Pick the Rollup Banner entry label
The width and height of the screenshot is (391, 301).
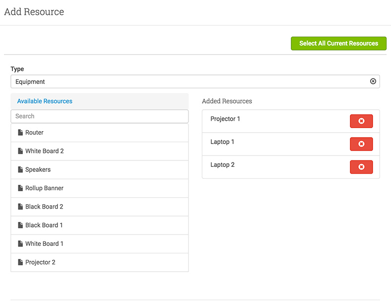click(44, 188)
